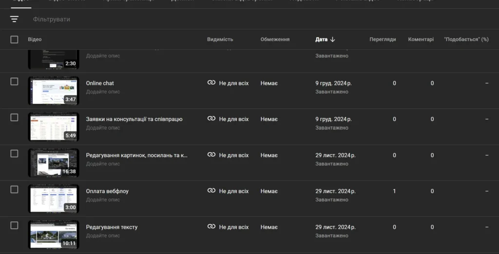The image size is (499, 254).
Task: Tick the select-all checkbox in the header
Action: (14, 39)
